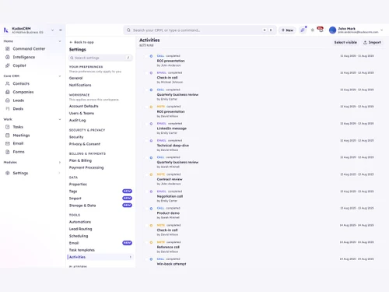Click the Deals icon in sidebar

(x=8, y=109)
